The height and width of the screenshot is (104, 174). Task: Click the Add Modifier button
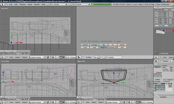pyautogui.click(x=158, y=82)
